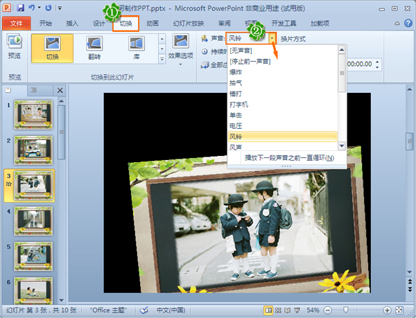Select 单击 sound option

point(283,115)
